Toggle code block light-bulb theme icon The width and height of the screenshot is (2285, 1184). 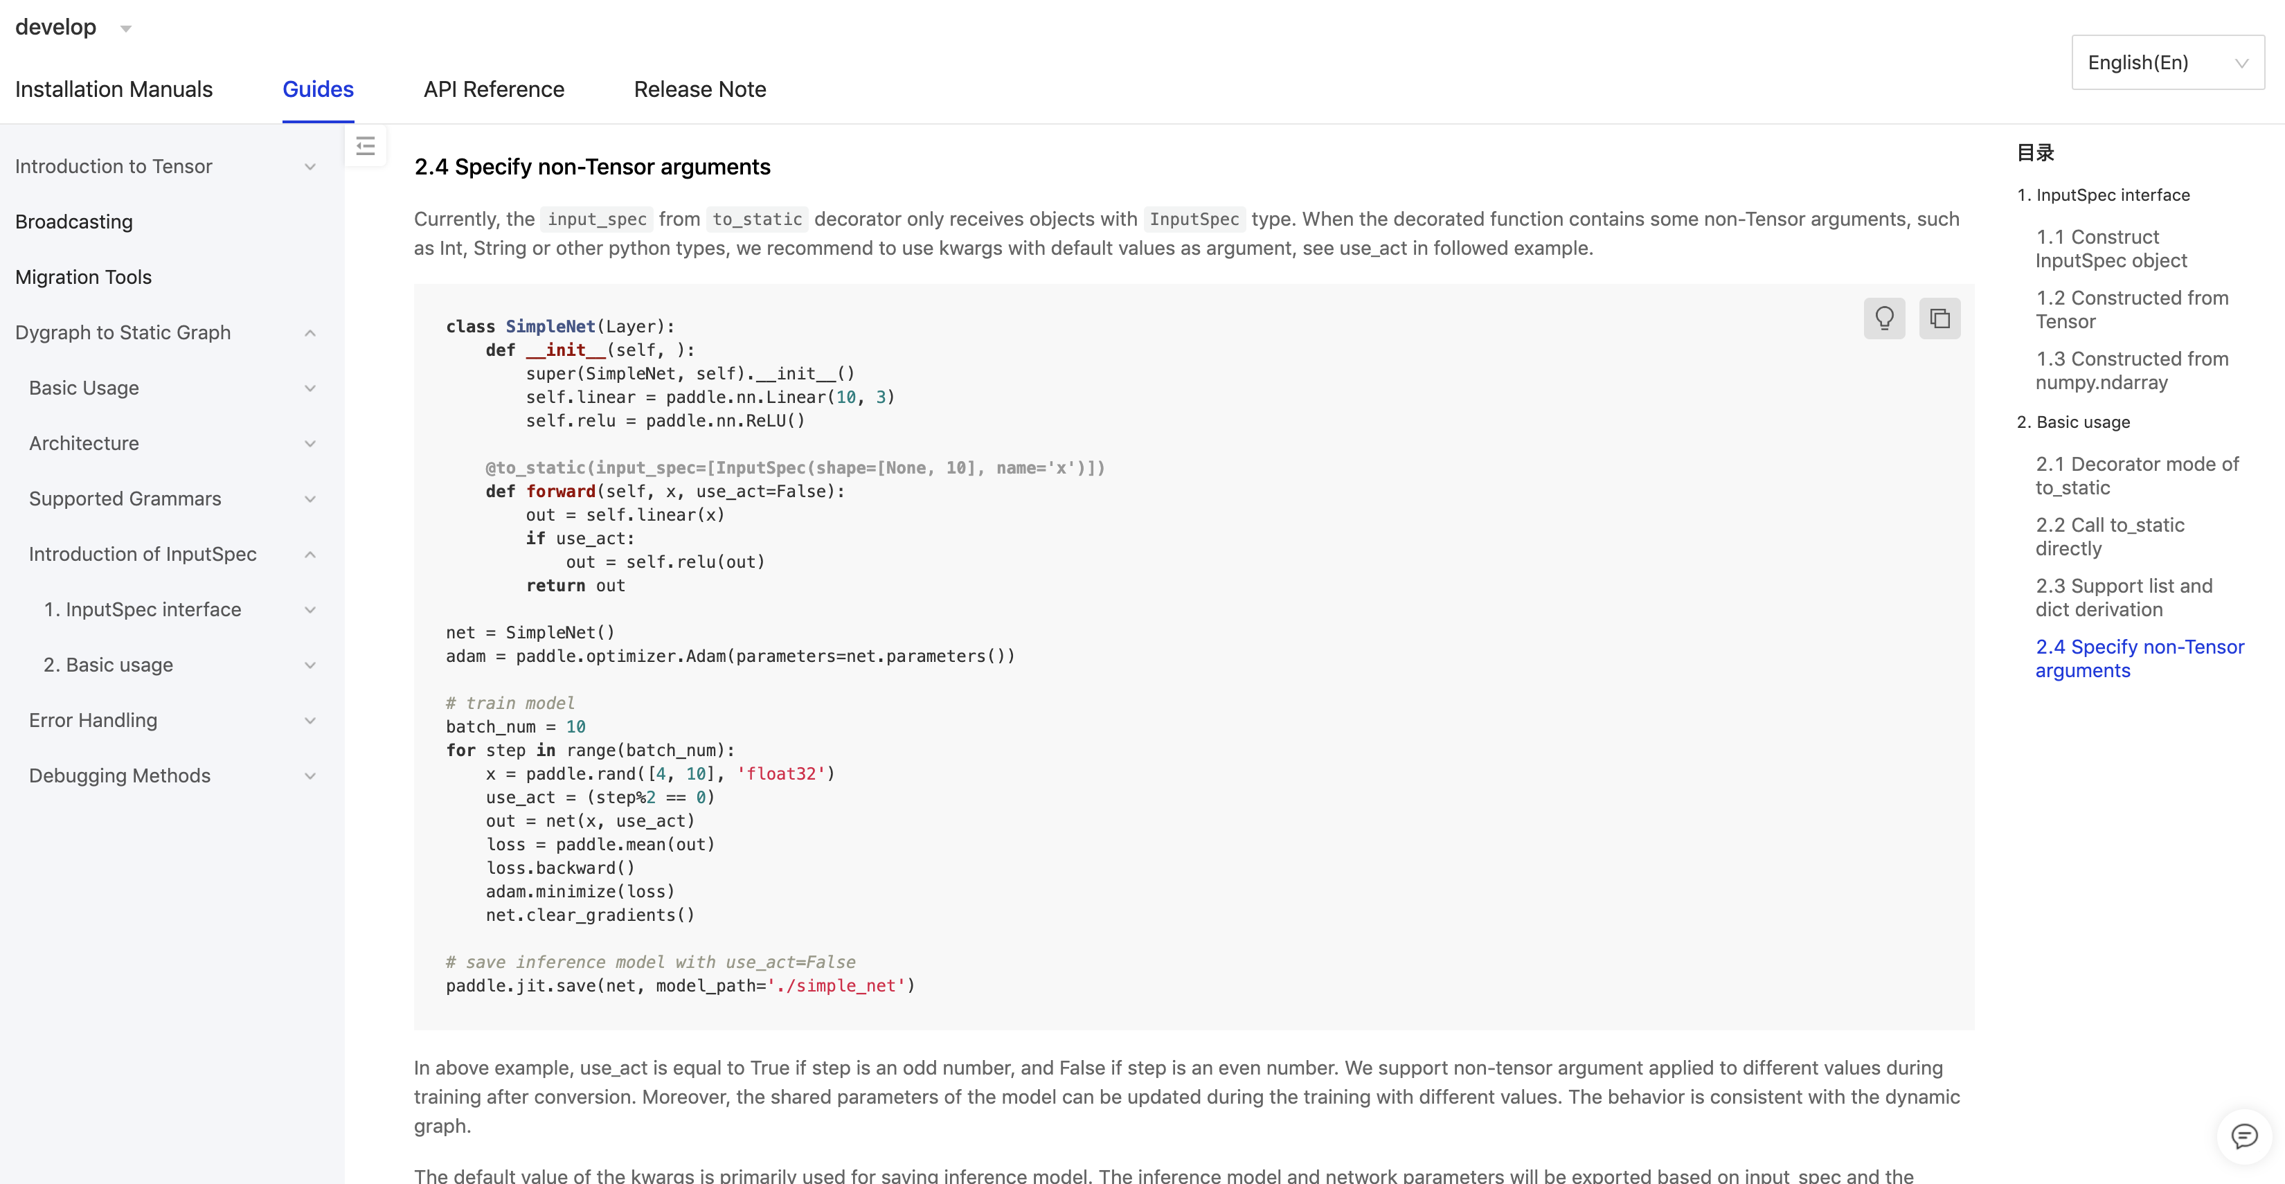point(1884,319)
